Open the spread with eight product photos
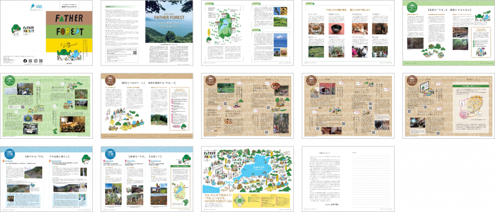This screenshot has height=212, width=495. click(x=348, y=33)
